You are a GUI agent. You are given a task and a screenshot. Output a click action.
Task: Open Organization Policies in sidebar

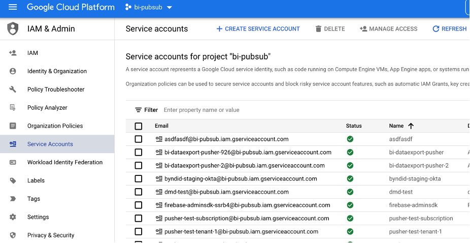pyautogui.click(x=57, y=126)
